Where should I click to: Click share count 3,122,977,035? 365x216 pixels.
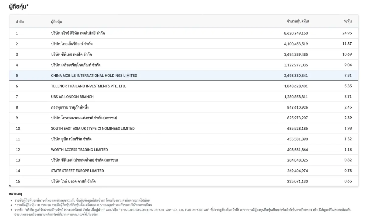tap(296, 65)
